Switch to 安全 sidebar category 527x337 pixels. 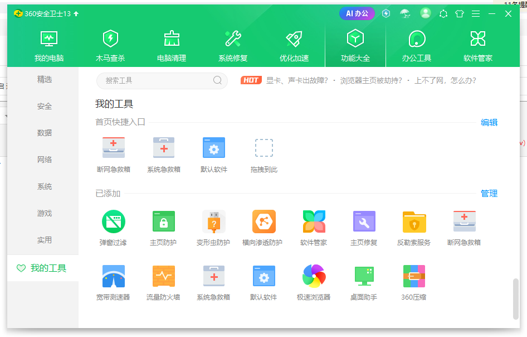[45, 107]
